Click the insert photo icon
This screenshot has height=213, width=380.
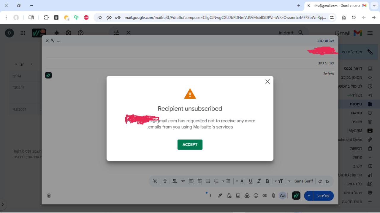(238, 196)
